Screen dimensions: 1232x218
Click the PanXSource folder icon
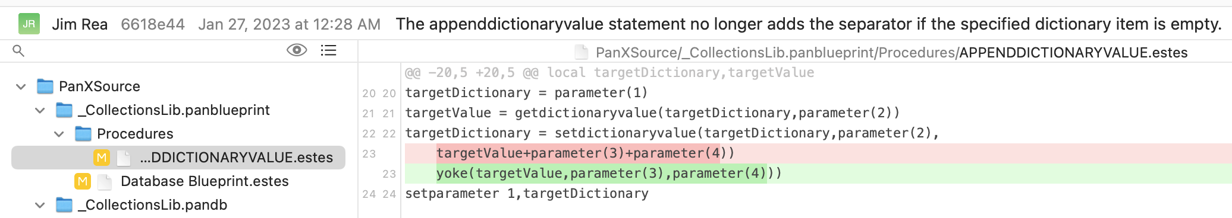point(45,86)
